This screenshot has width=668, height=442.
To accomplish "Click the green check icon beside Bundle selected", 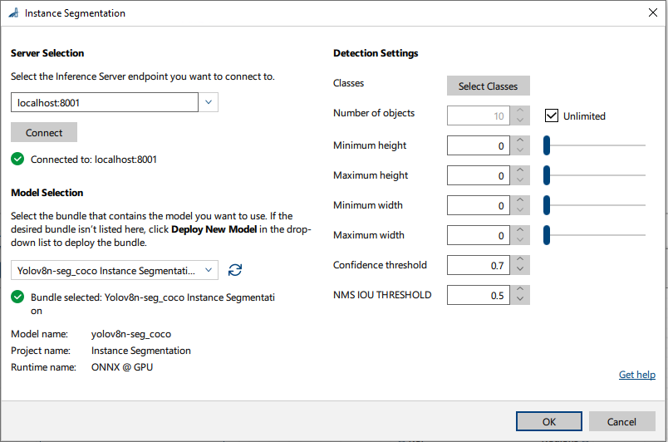I will coord(17,297).
